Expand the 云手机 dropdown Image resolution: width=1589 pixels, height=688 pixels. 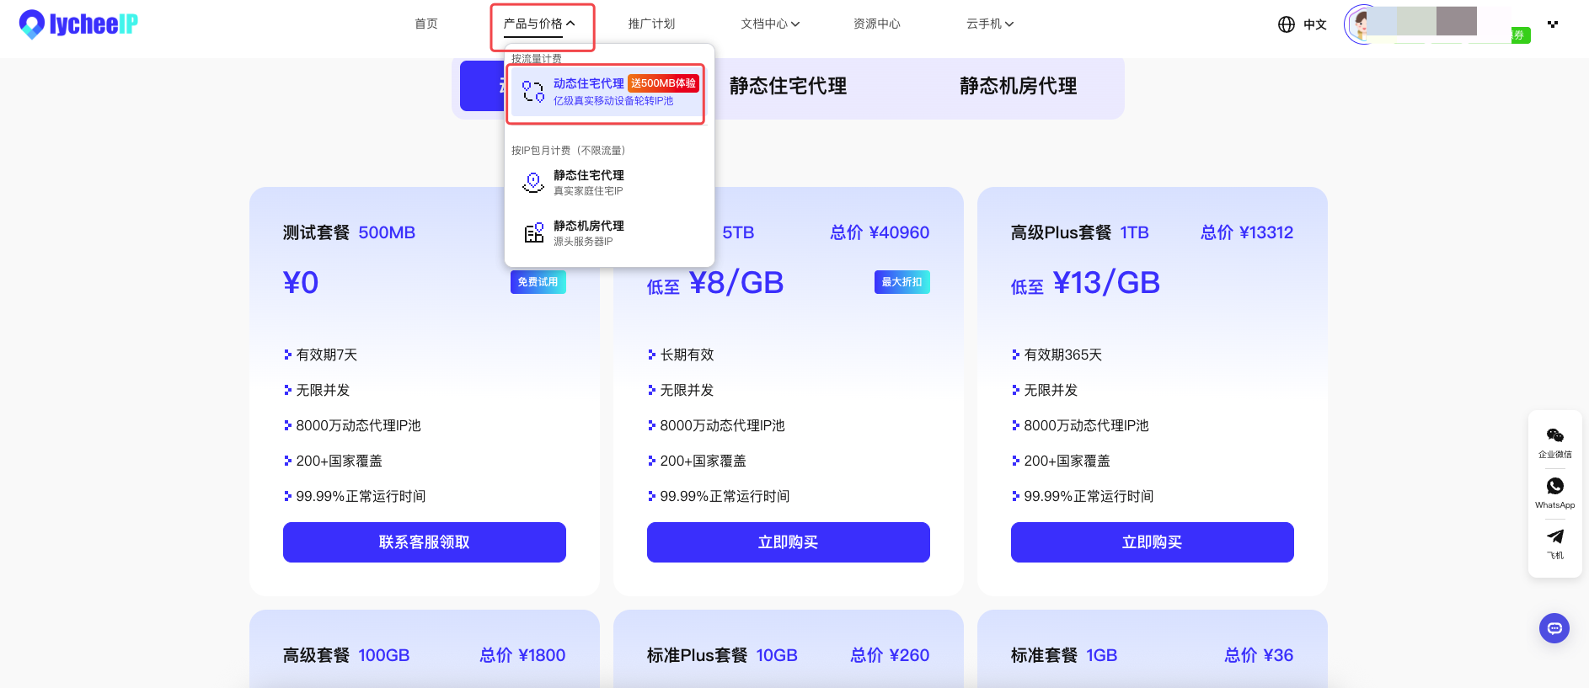[x=990, y=24]
